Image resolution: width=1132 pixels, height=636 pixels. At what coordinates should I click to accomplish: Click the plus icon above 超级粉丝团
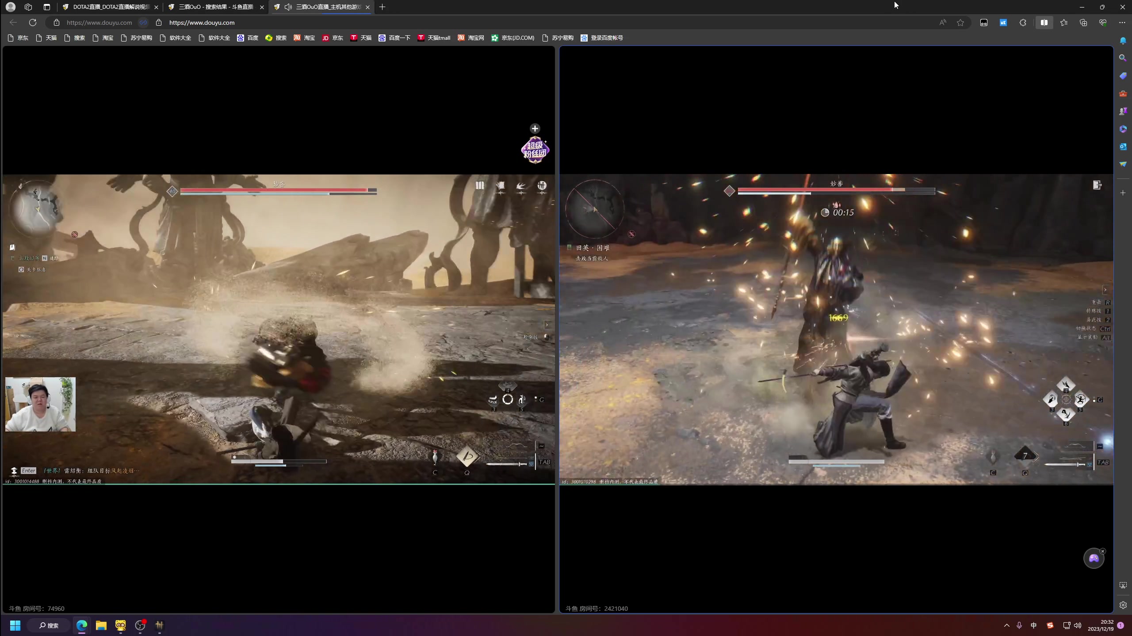pos(535,129)
